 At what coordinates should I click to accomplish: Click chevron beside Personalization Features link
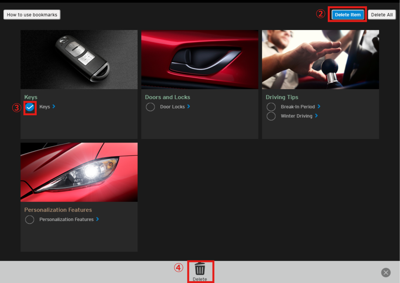coord(97,219)
